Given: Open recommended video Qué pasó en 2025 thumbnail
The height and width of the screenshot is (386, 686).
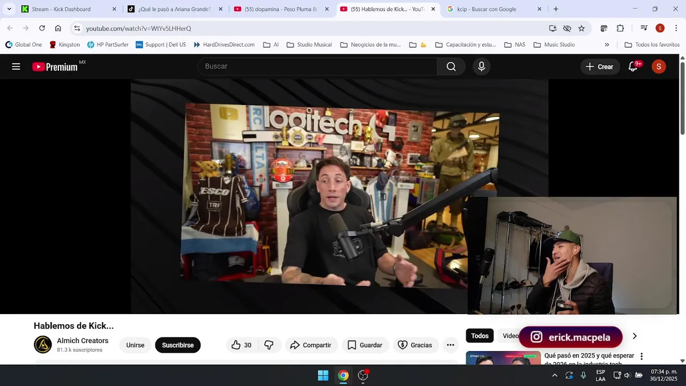Looking at the screenshot, I should [503, 358].
